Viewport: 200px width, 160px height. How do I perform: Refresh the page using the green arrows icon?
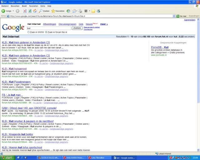[30, 11]
